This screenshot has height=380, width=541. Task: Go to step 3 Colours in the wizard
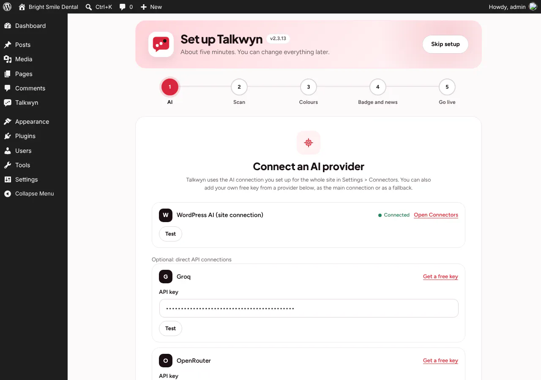pyautogui.click(x=309, y=87)
